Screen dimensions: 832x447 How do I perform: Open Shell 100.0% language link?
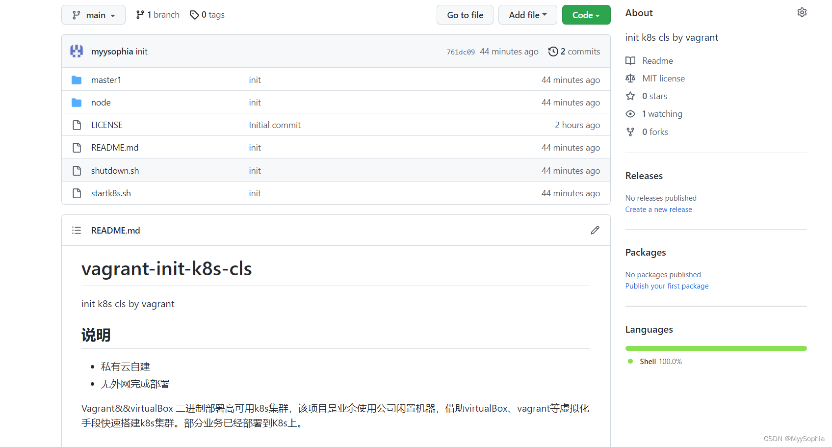(x=660, y=361)
